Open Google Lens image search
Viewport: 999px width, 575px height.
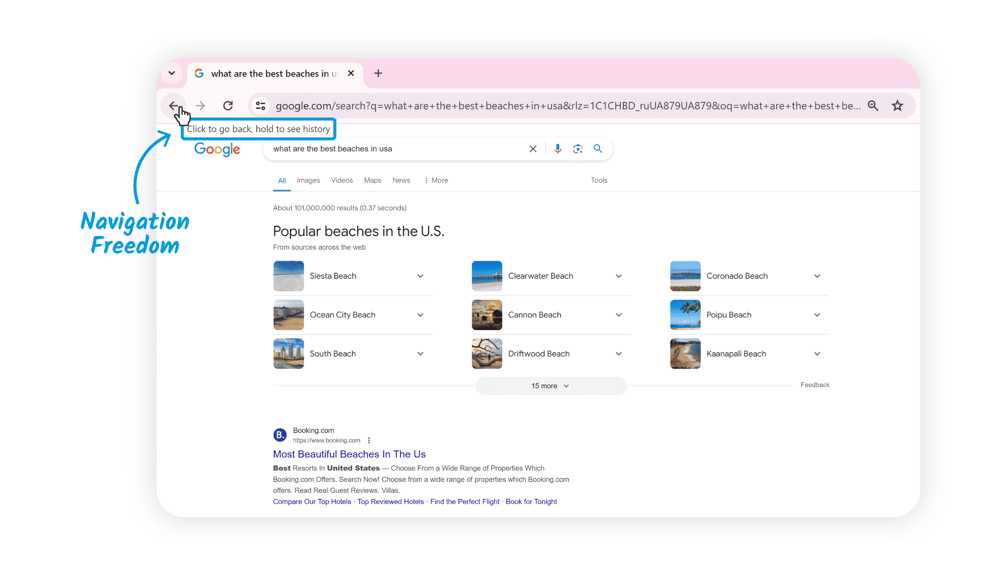pyautogui.click(x=577, y=149)
